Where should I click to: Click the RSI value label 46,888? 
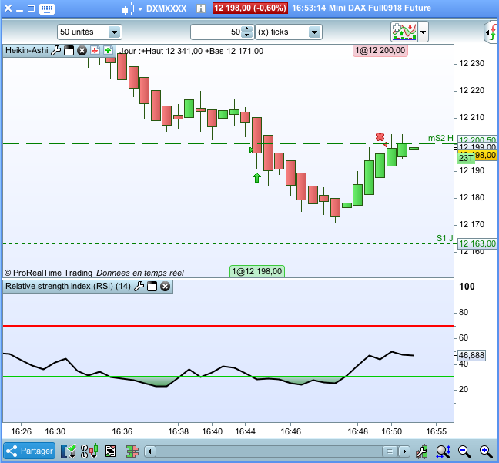point(471,355)
